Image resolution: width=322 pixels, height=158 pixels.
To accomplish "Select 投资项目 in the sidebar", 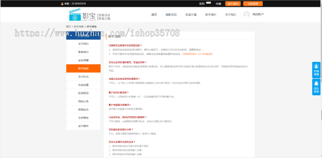I will (83, 93).
